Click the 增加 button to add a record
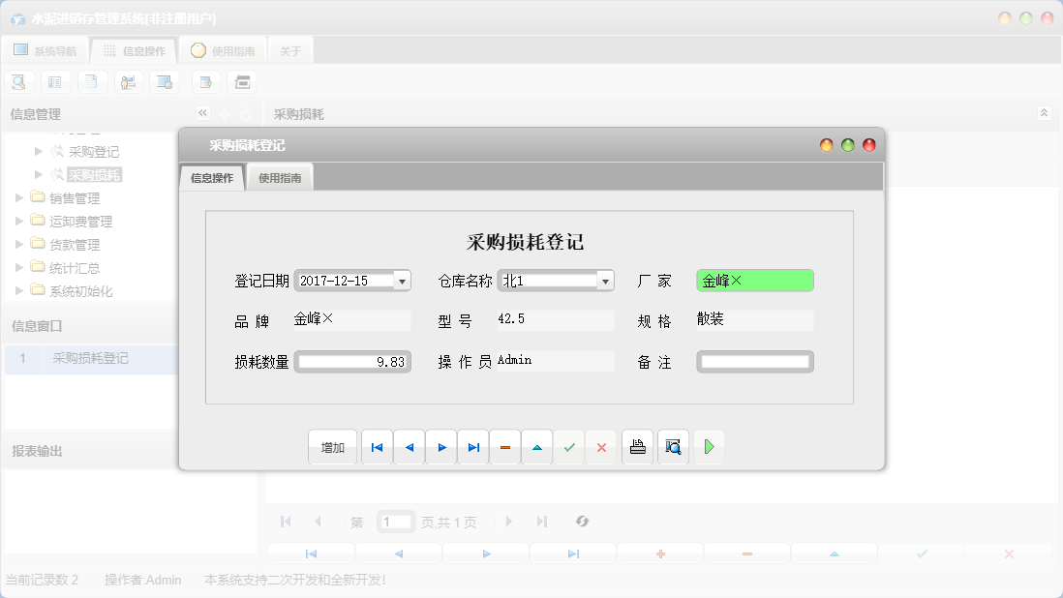 point(332,446)
